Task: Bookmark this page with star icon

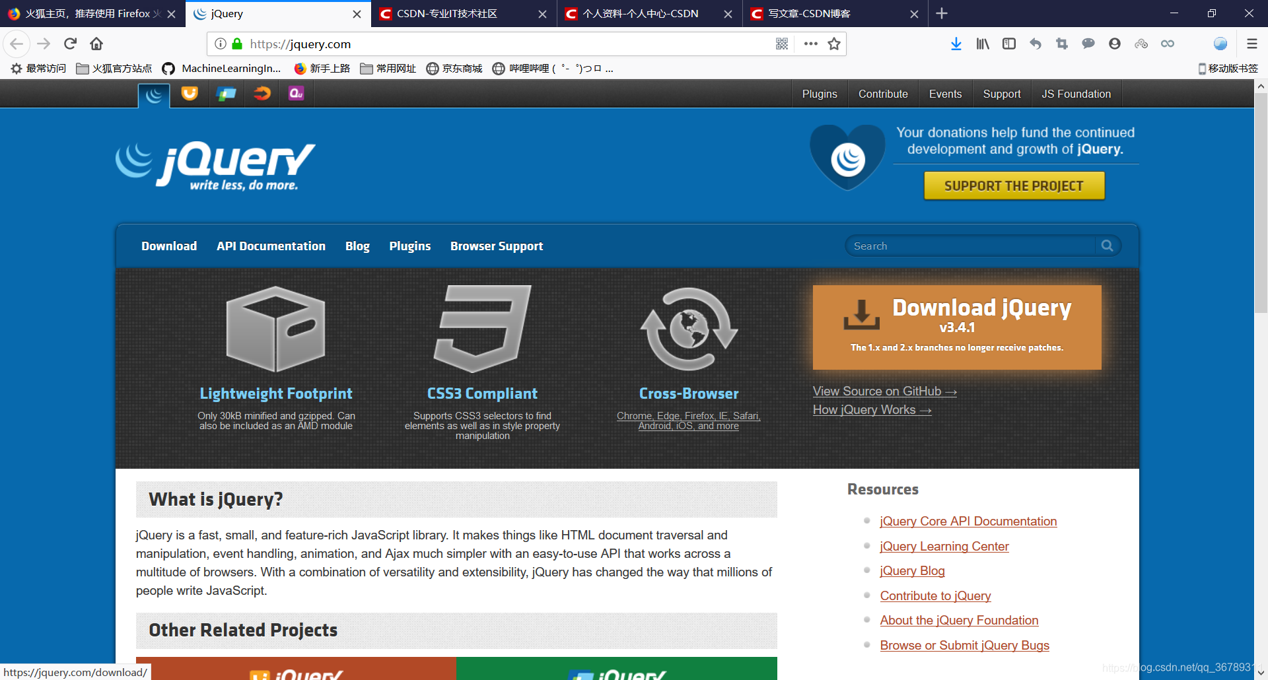Action: [834, 44]
